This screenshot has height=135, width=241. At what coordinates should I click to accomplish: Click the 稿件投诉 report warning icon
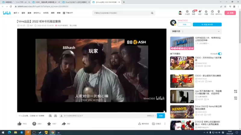pos(139,124)
